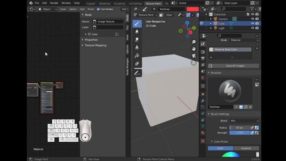Select the Clone stamp tool
286x161 pixels.
coord(137,47)
